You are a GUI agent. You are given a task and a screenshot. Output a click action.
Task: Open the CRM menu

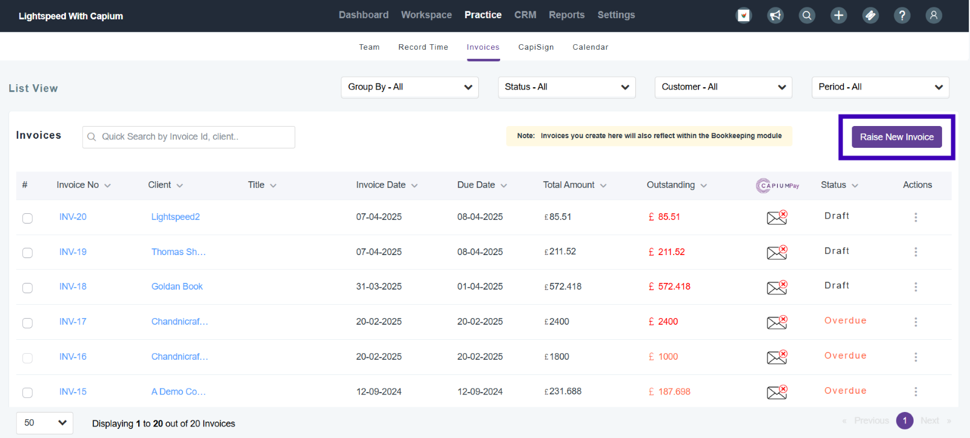(x=525, y=15)
